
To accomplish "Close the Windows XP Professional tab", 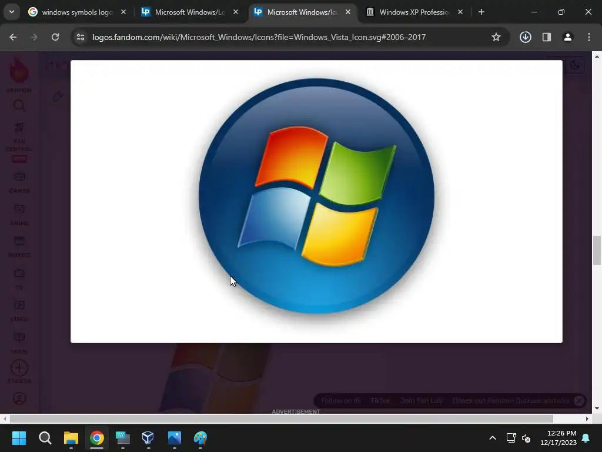I will tap(460, 12).
